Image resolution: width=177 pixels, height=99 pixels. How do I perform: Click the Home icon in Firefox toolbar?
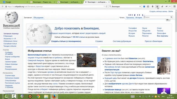(x=157, y=7)
